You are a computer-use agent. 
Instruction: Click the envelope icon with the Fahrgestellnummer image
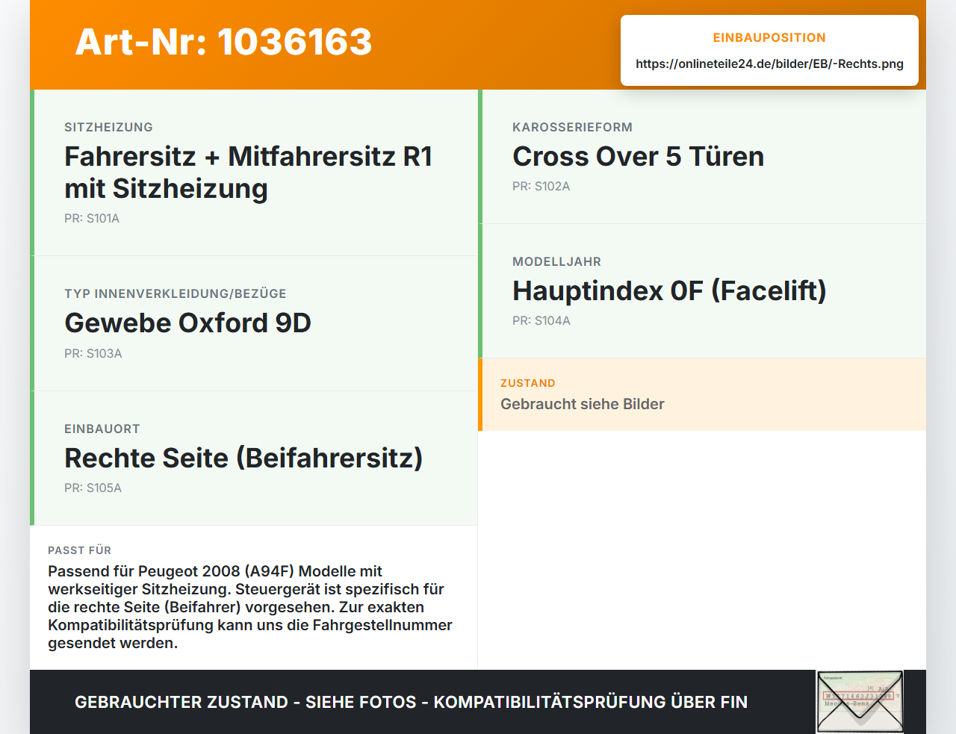tap(860, 702)
